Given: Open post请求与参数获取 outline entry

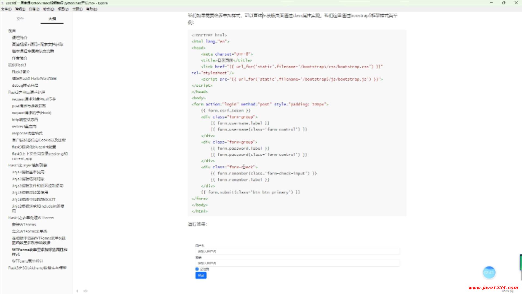Looking at the screenshot, I should click(x=29, y=106).
